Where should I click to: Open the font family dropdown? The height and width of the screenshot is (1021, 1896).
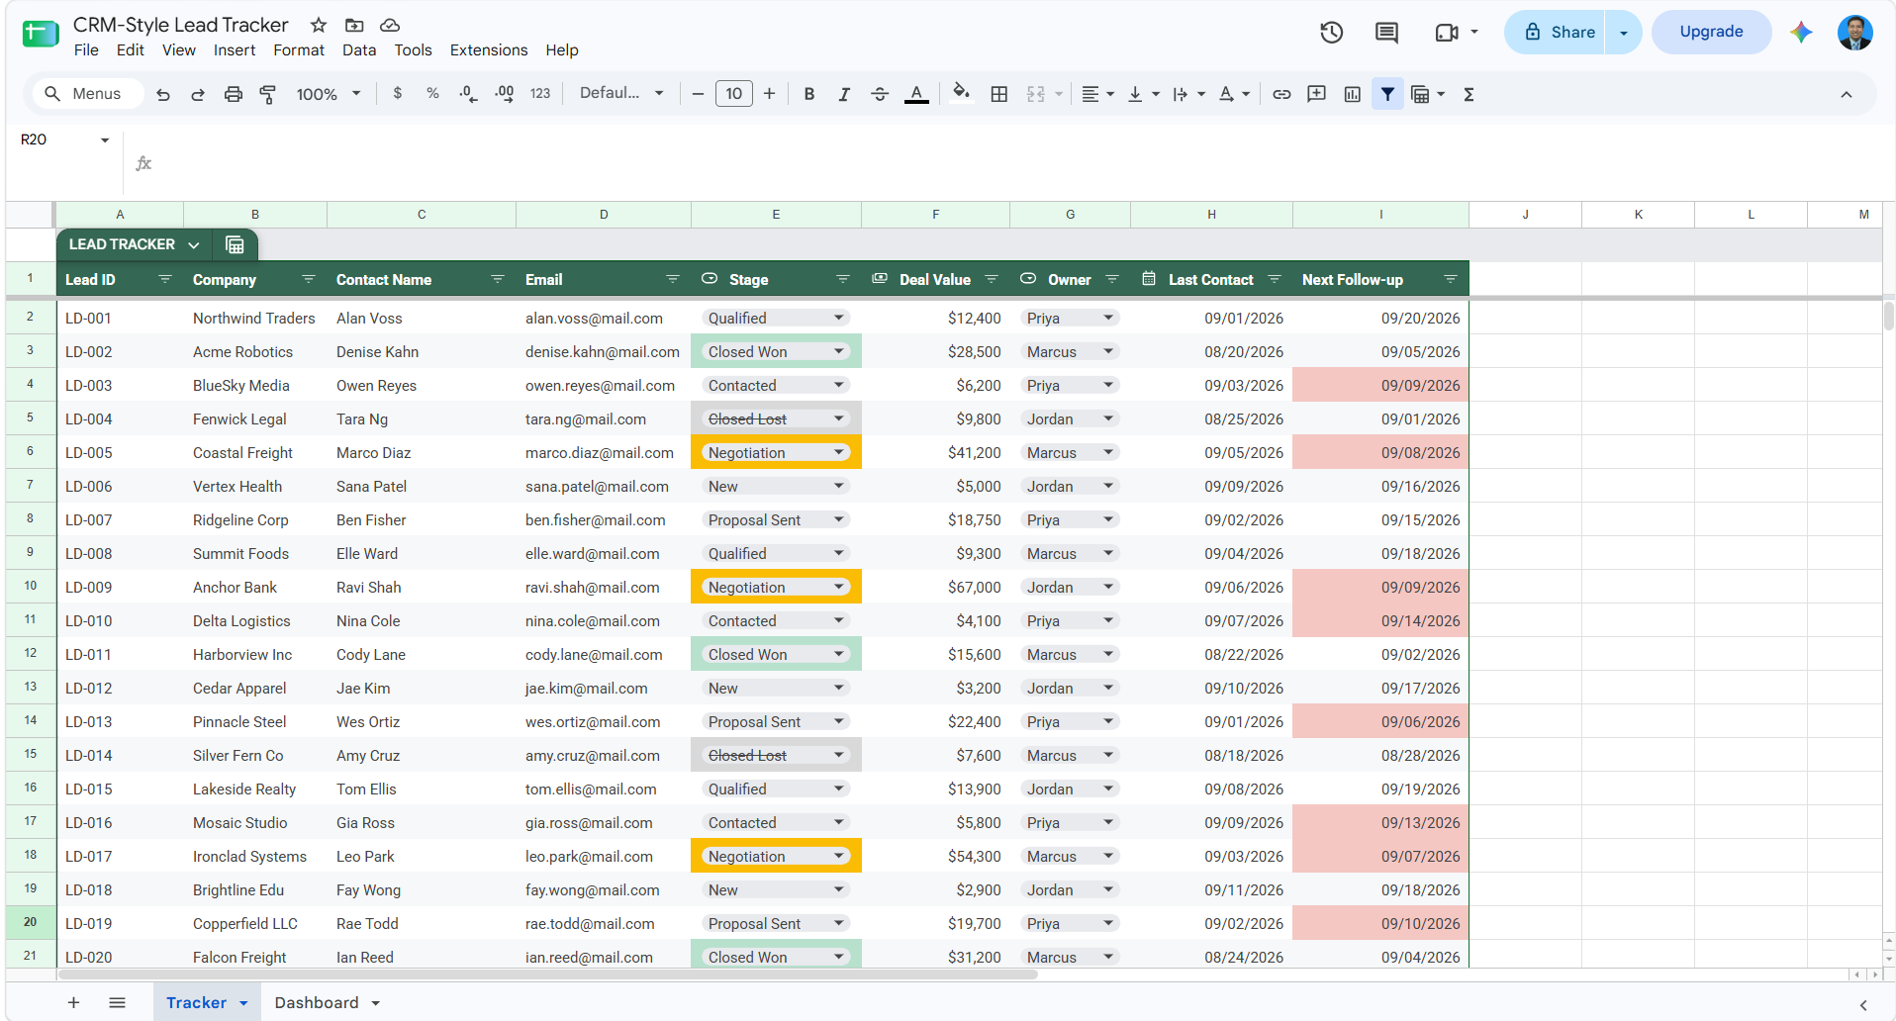click(621, 93)
